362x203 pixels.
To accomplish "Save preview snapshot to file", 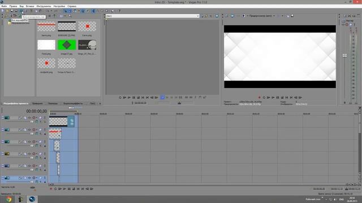I will 292,16.
